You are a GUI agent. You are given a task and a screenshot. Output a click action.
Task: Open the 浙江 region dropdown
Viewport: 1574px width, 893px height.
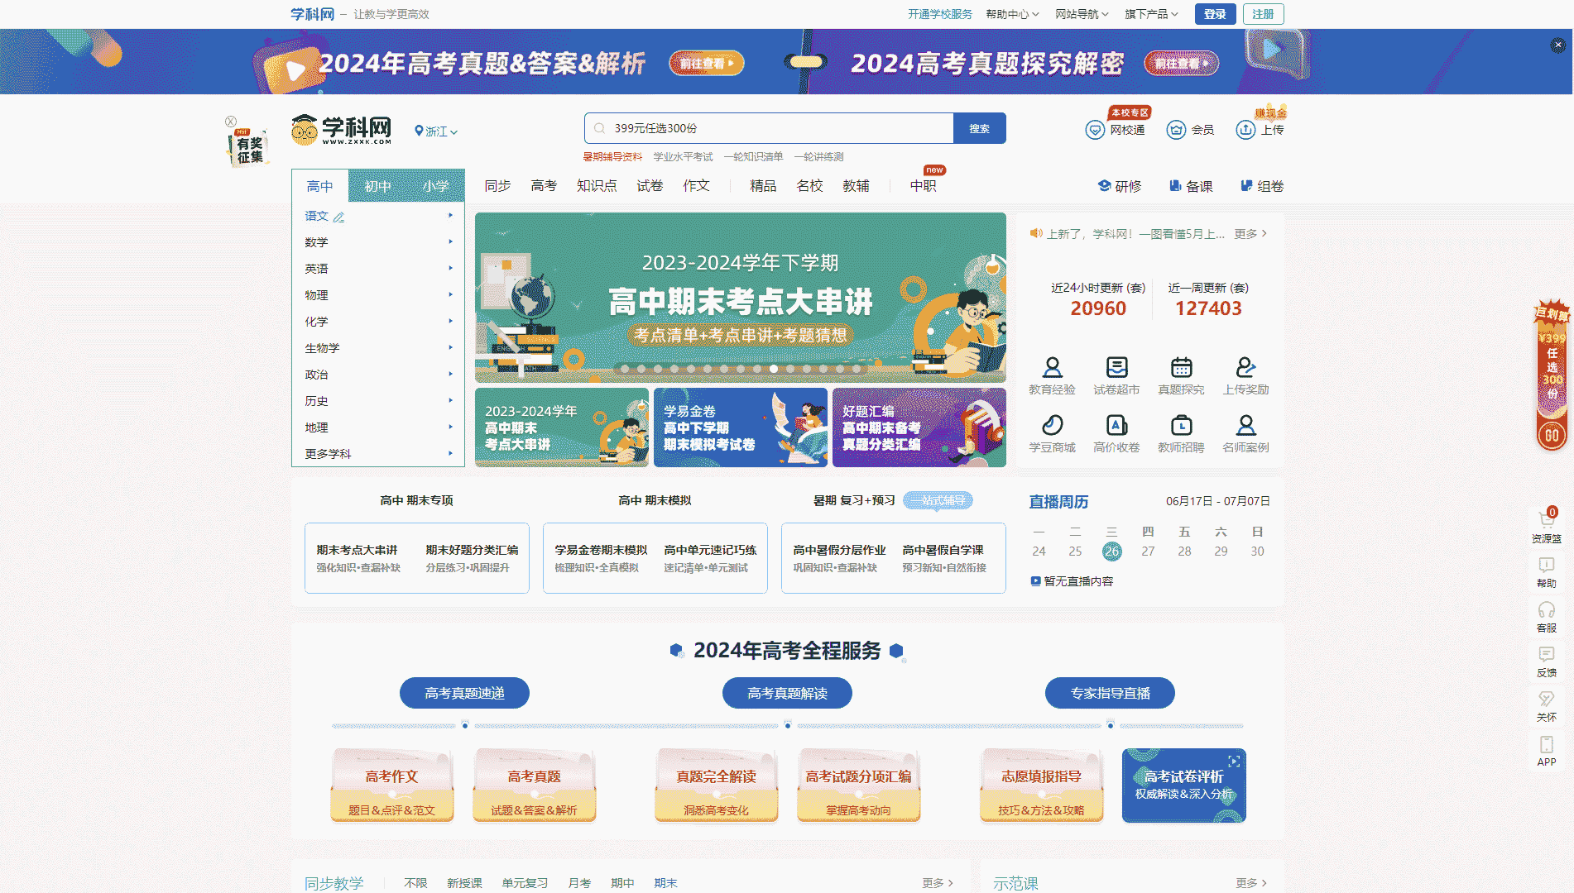(x=436, y=131)
